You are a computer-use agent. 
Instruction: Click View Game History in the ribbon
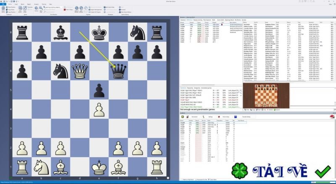click(125, 12)
